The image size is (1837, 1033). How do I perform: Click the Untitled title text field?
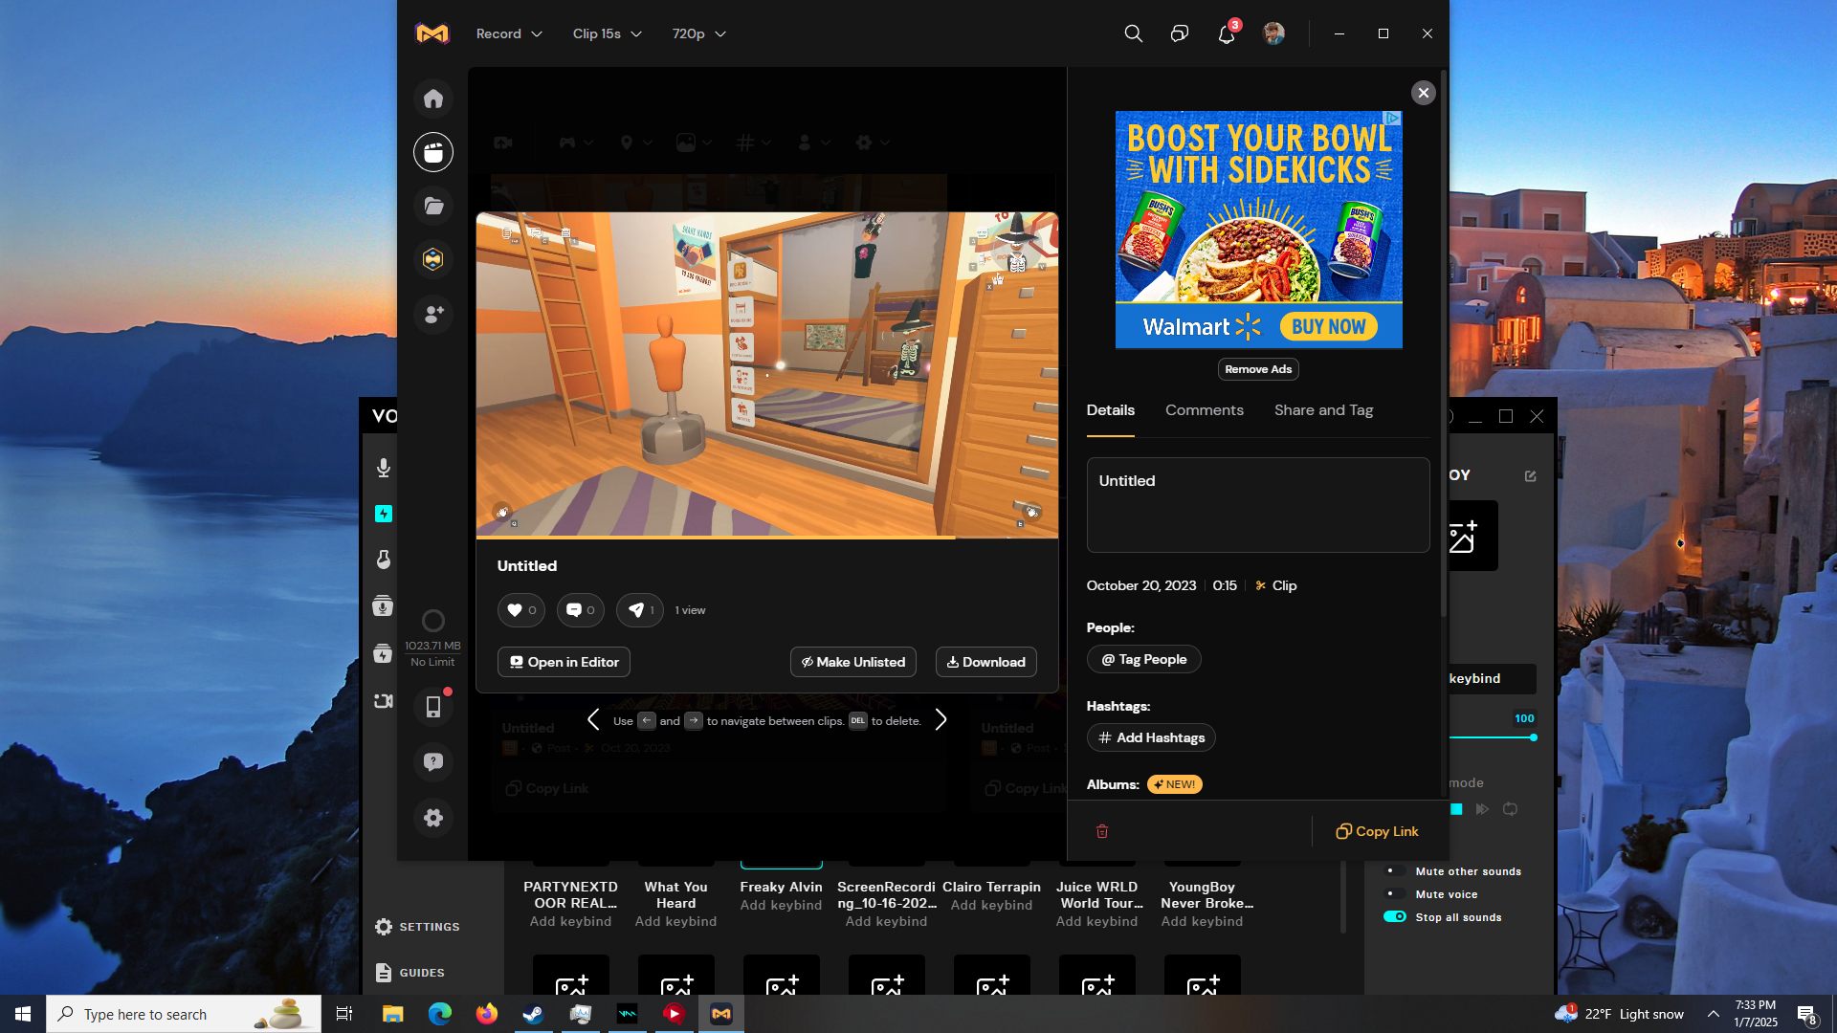(x=1257, y=504)
